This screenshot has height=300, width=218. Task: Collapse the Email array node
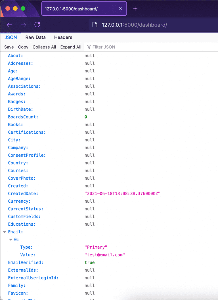[5, 232]
